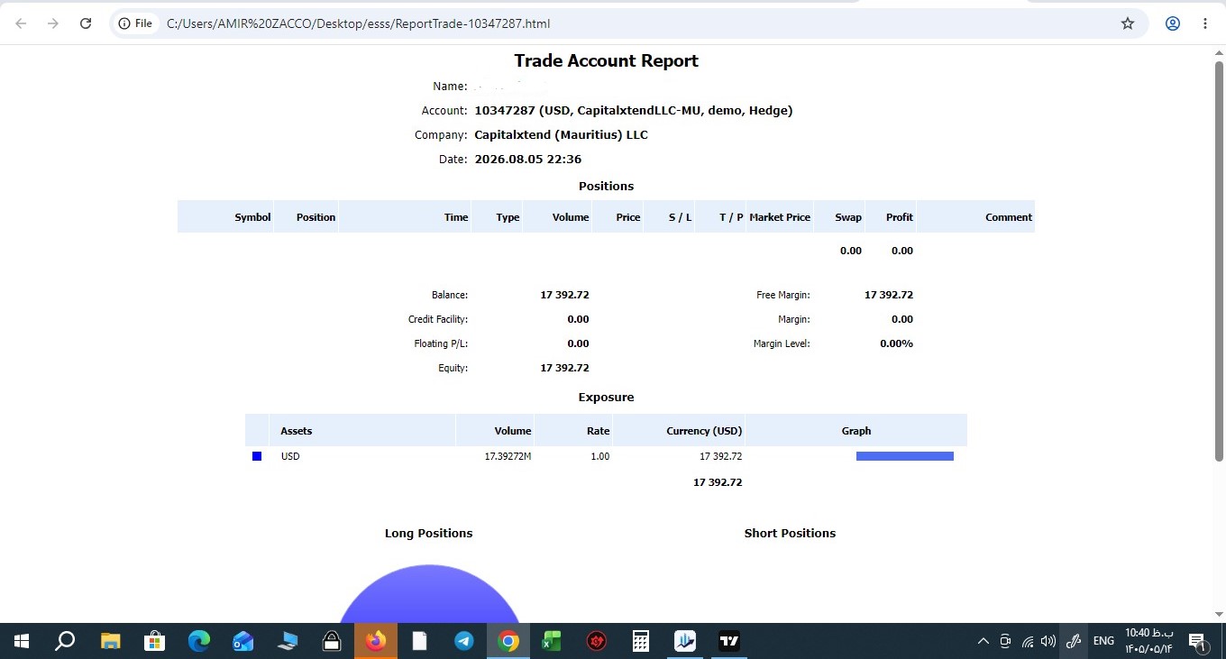
Task: Click Capitalxtend (Mauritius) LLC company name
Action: 561,135
